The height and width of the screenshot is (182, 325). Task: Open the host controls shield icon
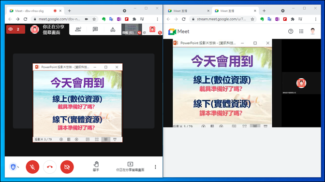[13, 167]
